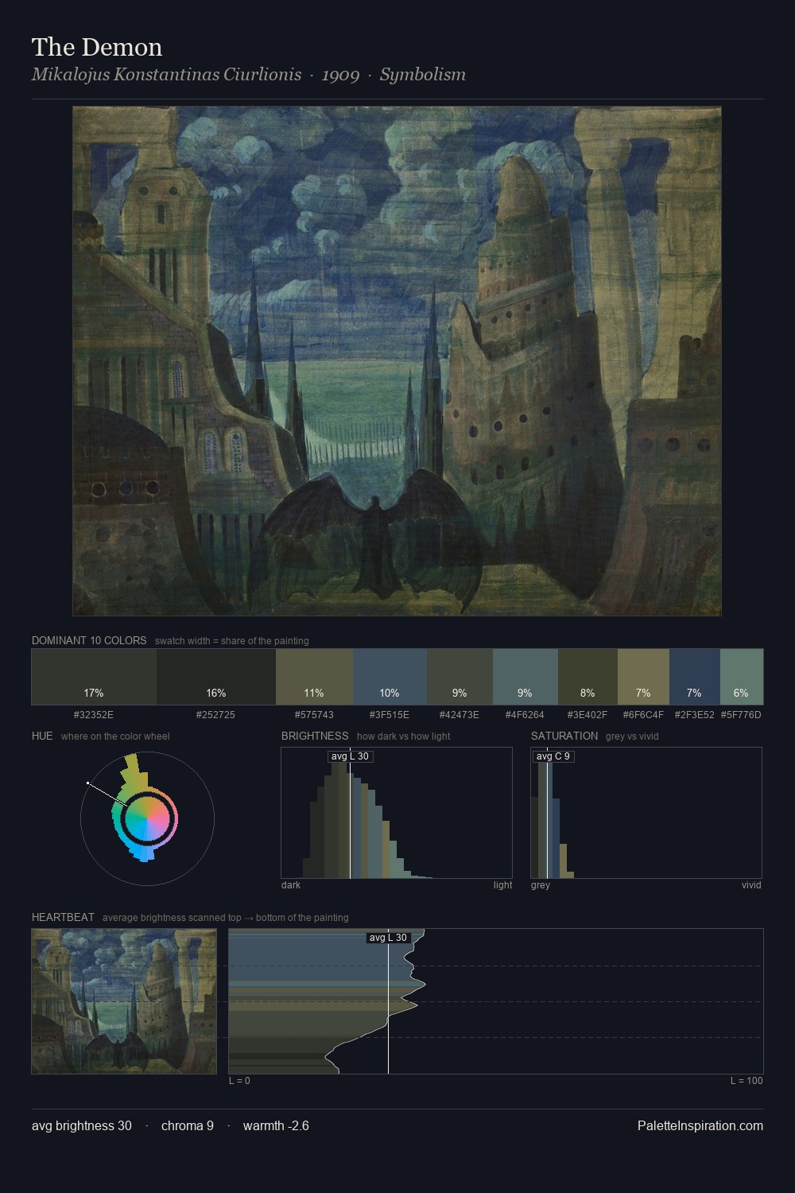Click the 'avg C 9' label in saturation chart
795x1193 pixels.
pyautogui.click(x=553, y=756)
